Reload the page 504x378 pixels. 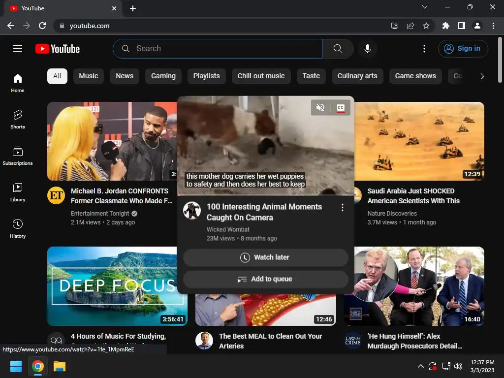tap(42, 26)
